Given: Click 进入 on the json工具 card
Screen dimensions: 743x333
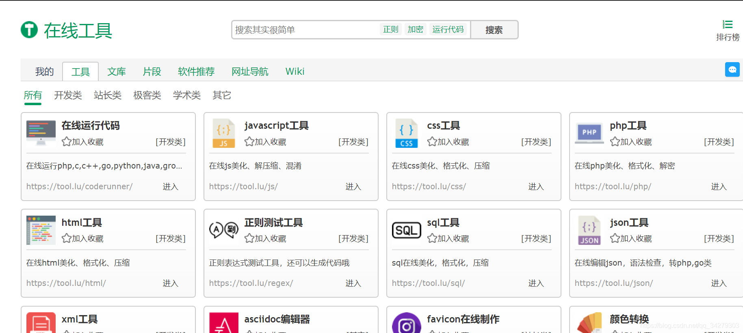Looking at the screenshot, I should click(x=719, y=283).
